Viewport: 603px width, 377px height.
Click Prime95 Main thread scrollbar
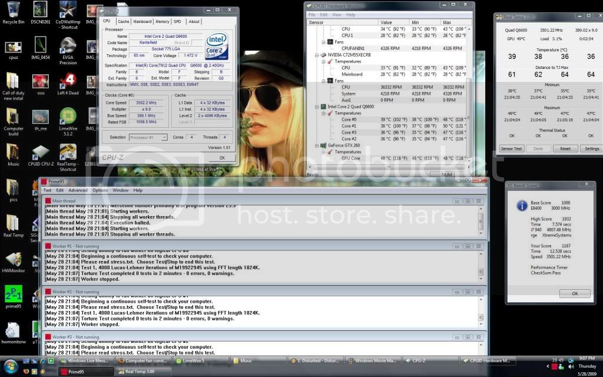(x=481, y=221)
